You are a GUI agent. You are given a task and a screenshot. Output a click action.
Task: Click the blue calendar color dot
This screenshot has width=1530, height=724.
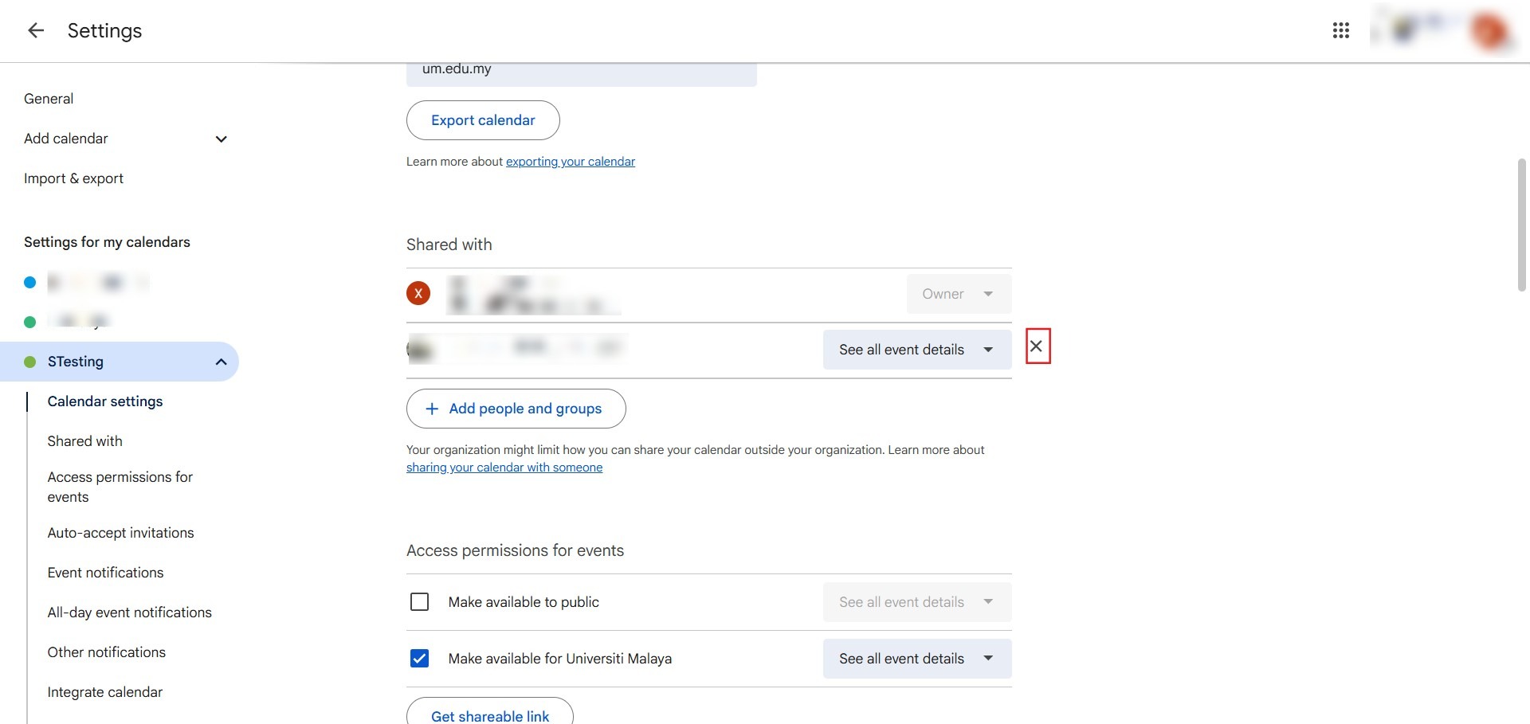tap(30, 282)
